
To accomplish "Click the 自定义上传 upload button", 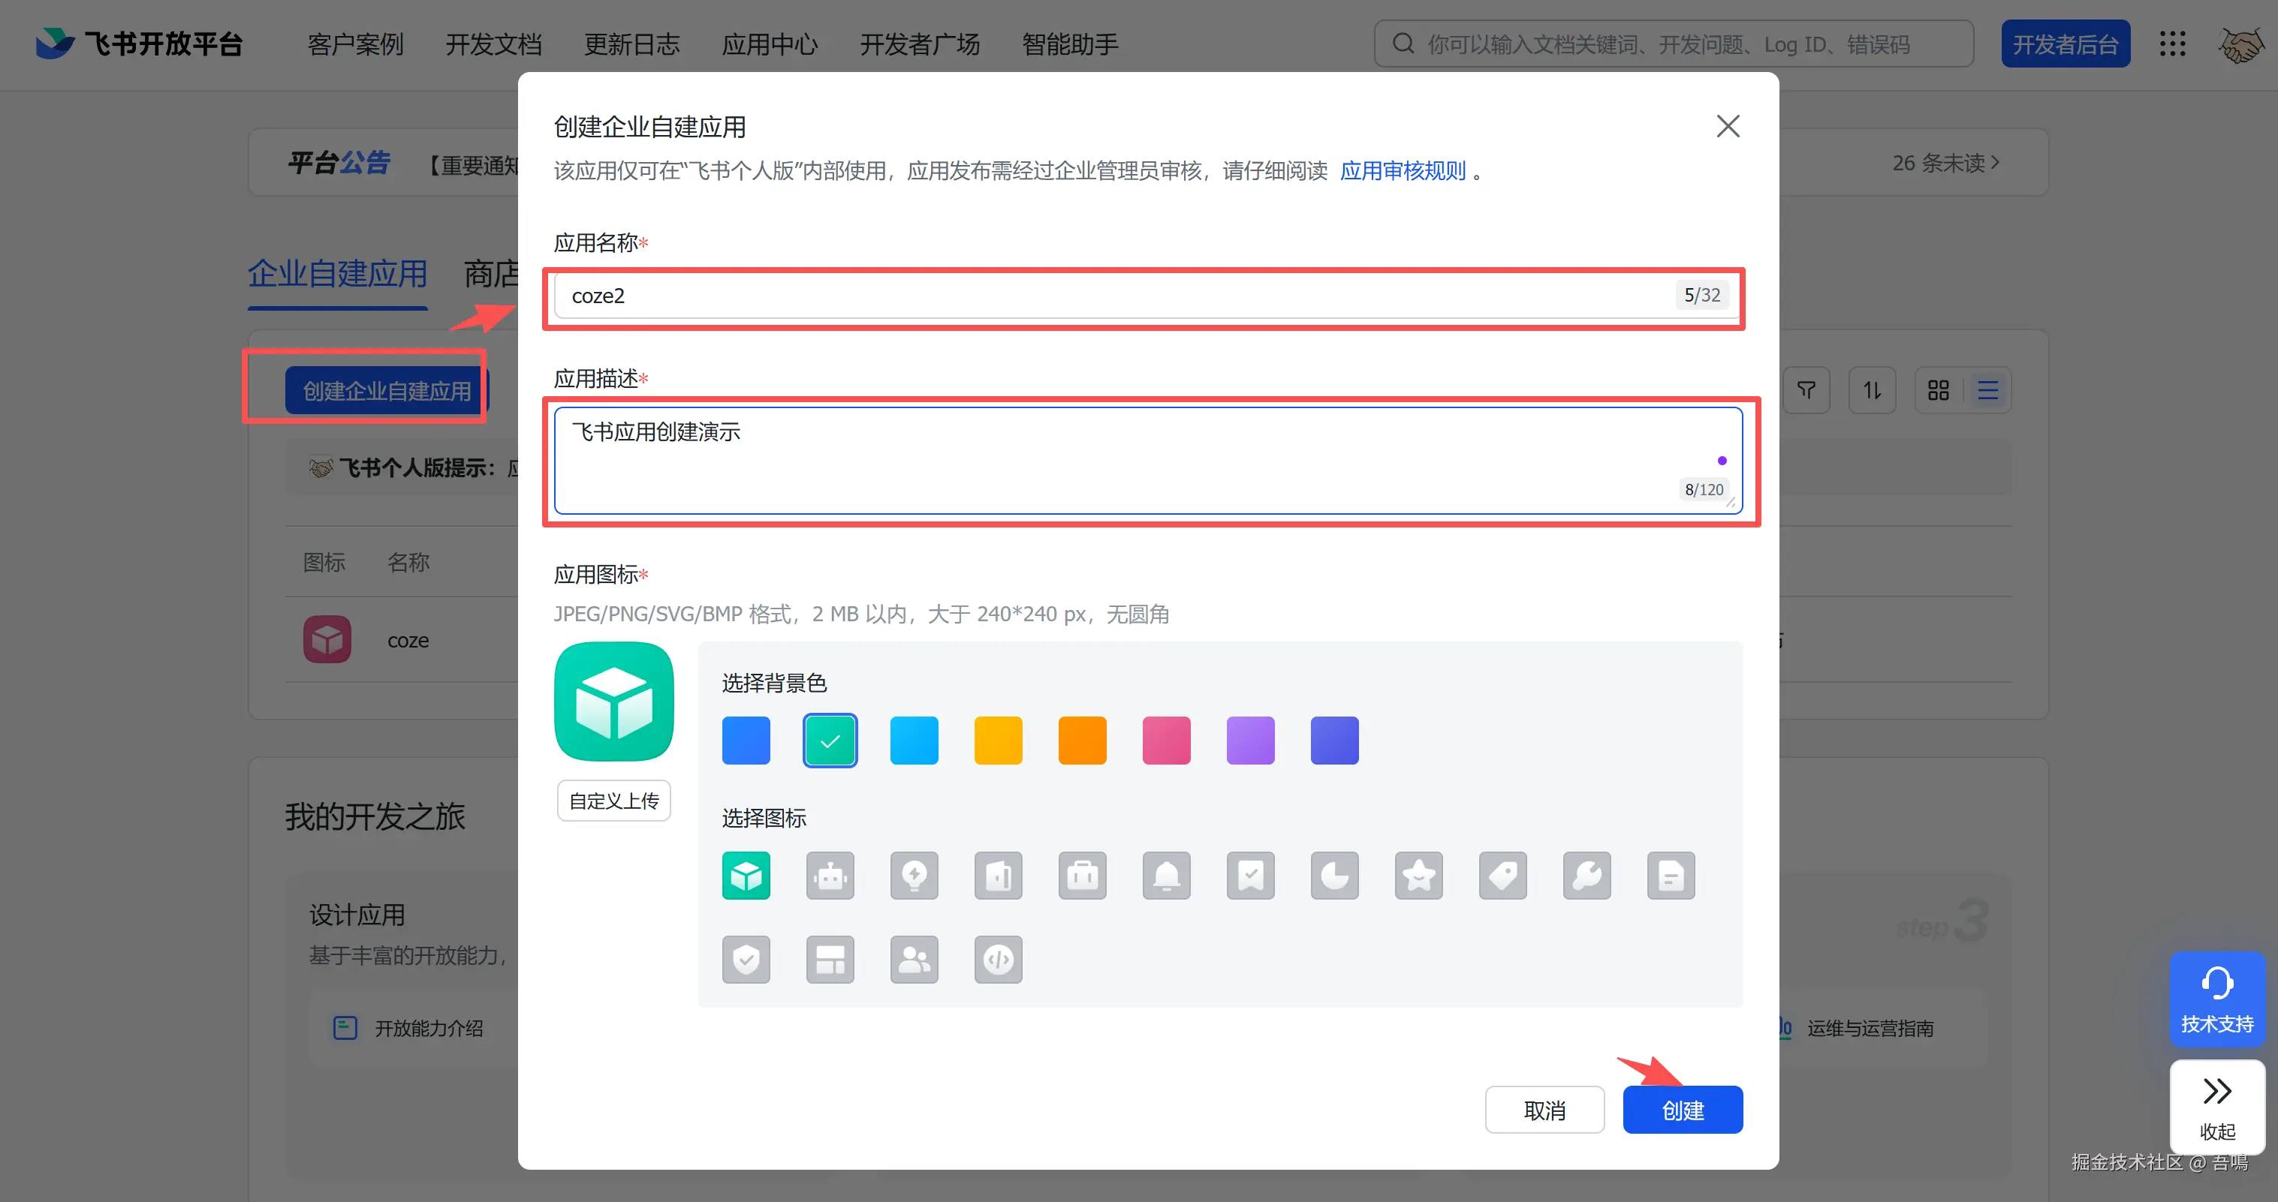I will coord(613,801).
